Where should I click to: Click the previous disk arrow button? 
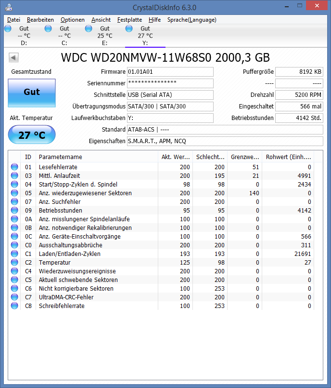(x=13, y=58)
